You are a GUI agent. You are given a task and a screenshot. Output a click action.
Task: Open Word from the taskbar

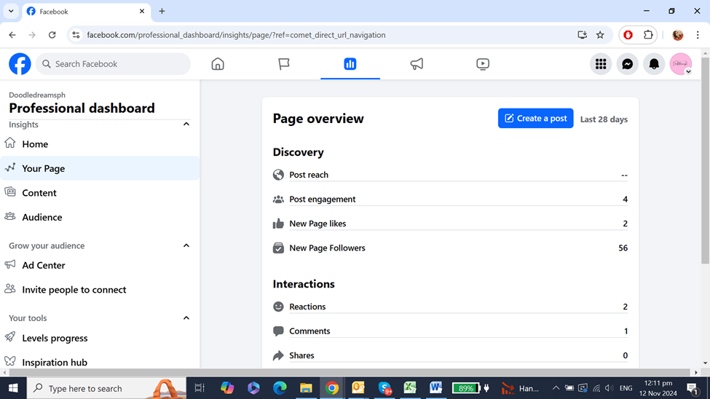point(435,388)
